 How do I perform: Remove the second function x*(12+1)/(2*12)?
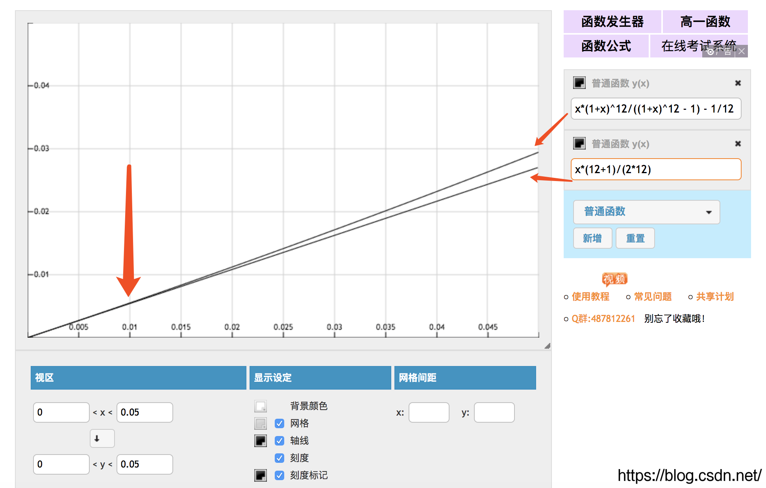tap(738, 144)
